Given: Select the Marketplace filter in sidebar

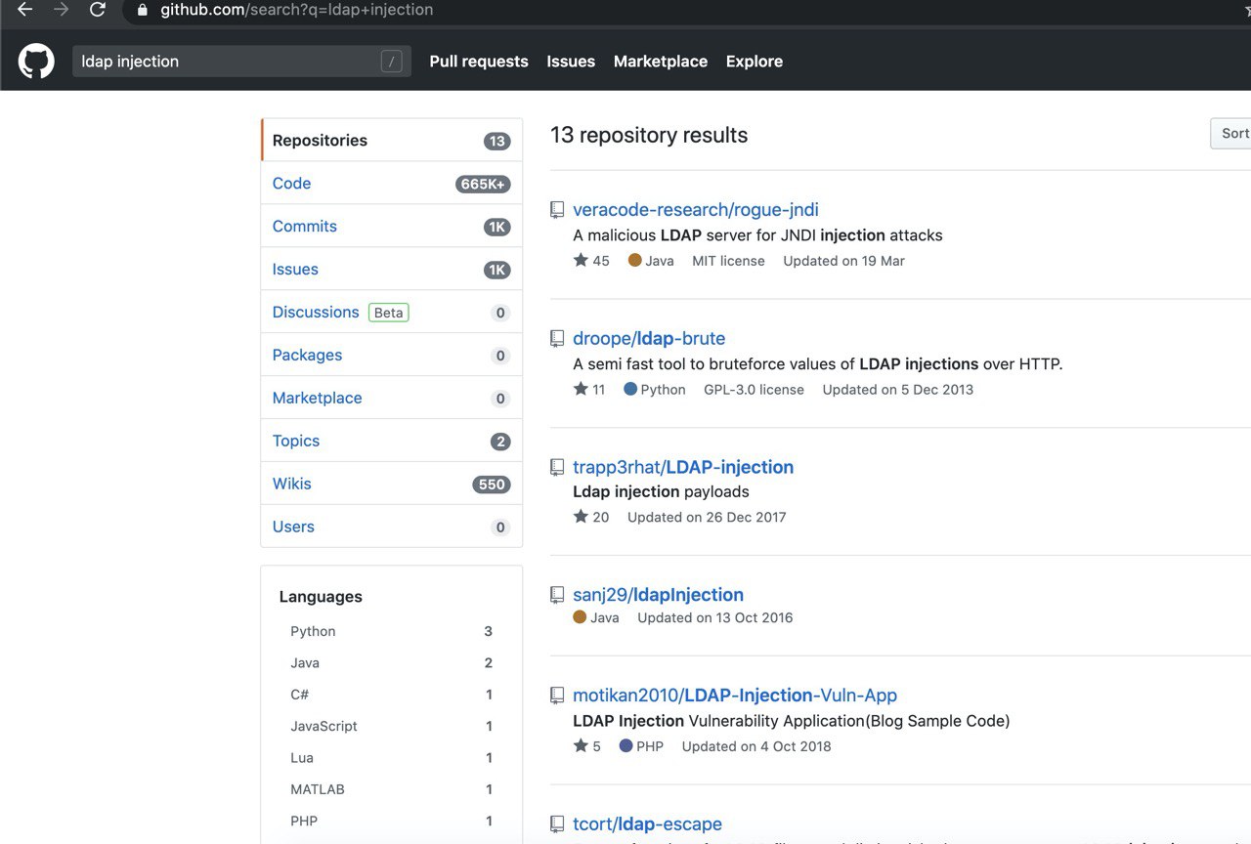Looking at the screenshot, I should [392, 398].
